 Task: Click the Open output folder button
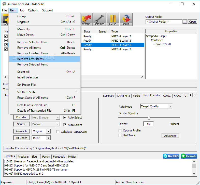tap(192, 22)
